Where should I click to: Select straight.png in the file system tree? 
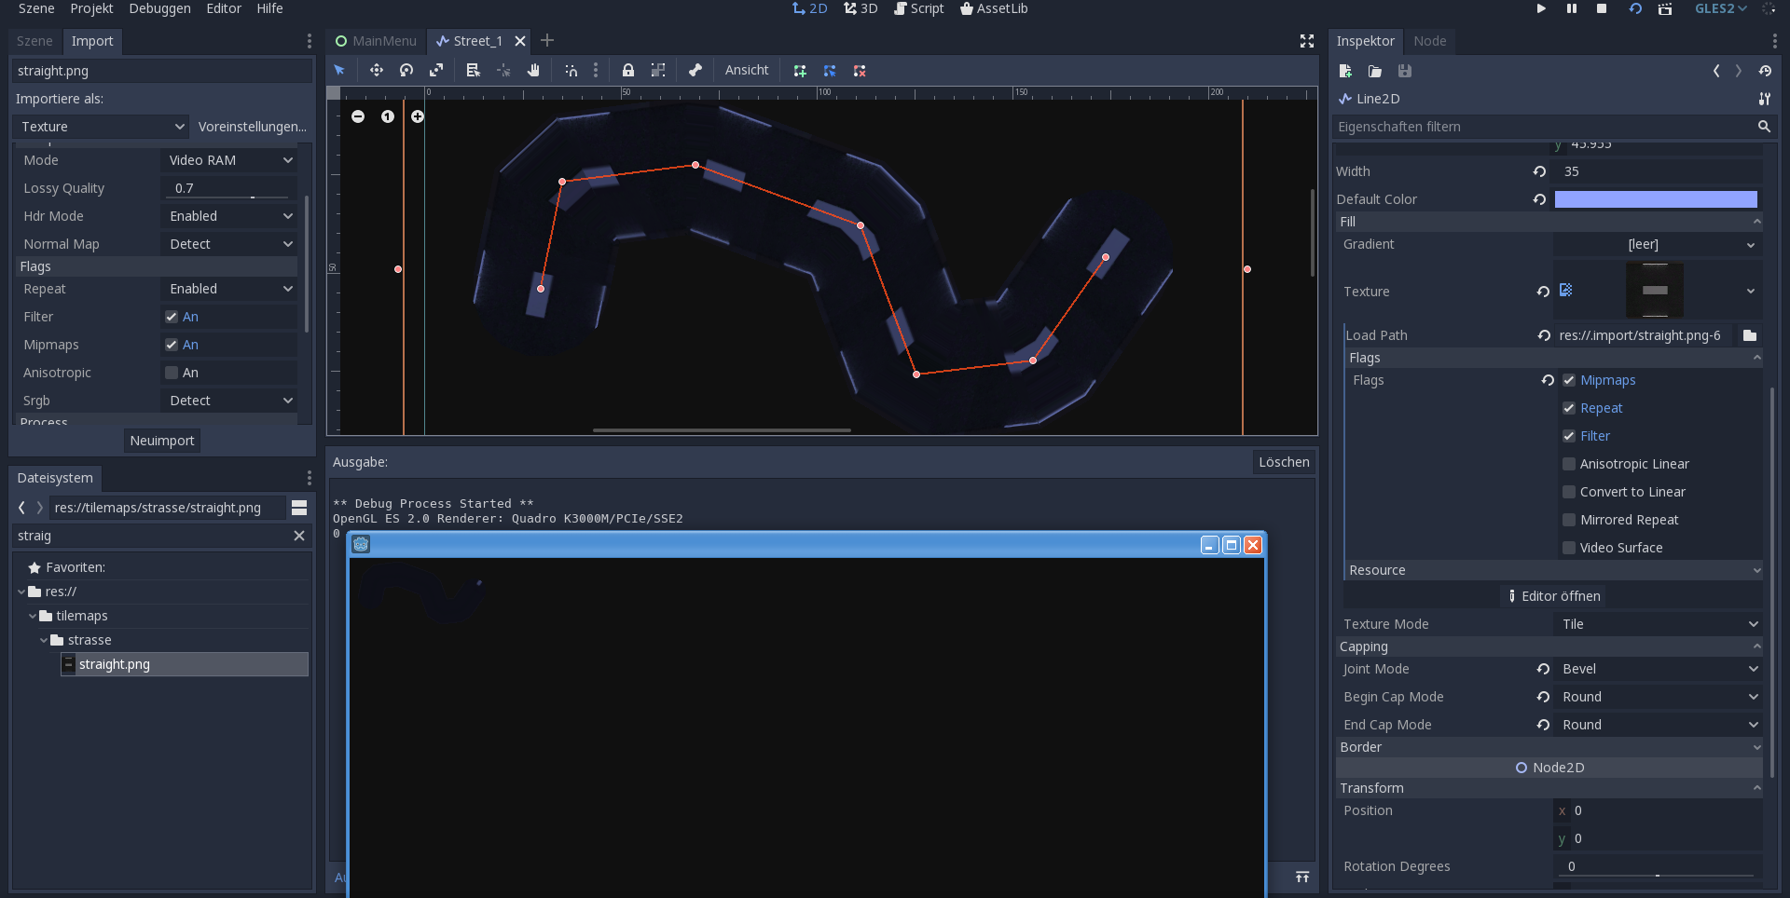pos(114,664)
